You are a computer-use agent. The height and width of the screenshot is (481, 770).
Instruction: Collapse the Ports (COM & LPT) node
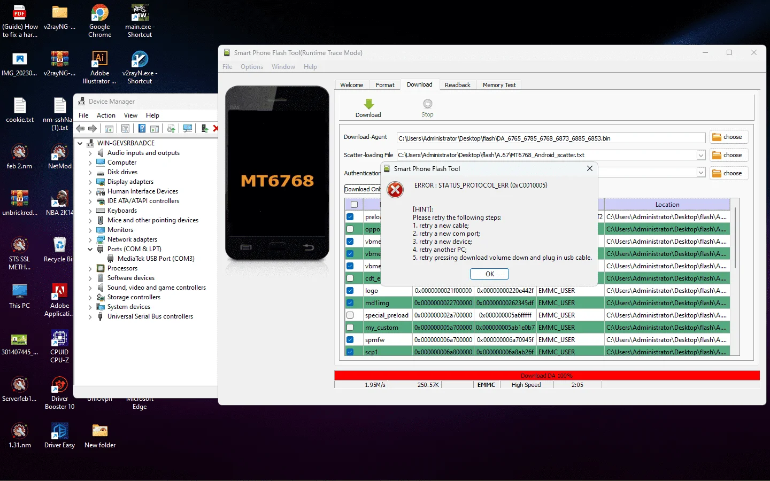tap(90, 250)
